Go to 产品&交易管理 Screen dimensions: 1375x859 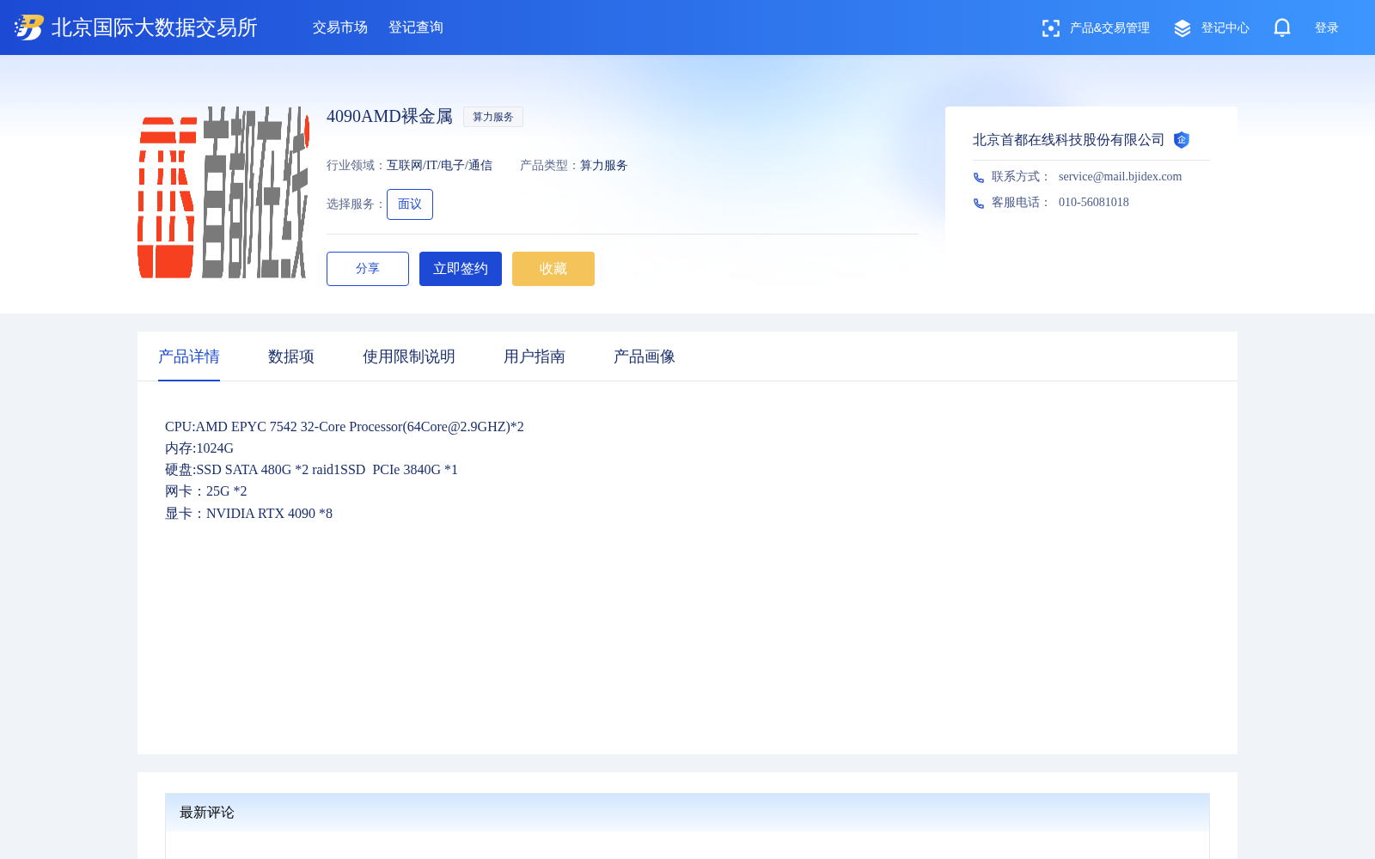1109,28
